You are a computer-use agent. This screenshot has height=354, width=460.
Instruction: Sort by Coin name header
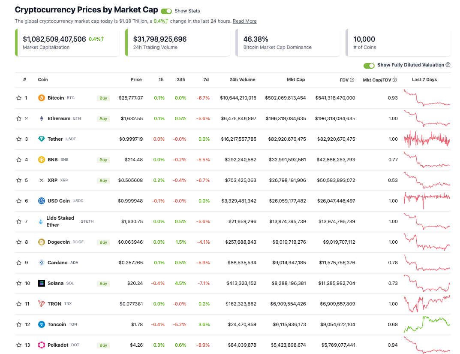pyautogui.click(x=43, y=79)
